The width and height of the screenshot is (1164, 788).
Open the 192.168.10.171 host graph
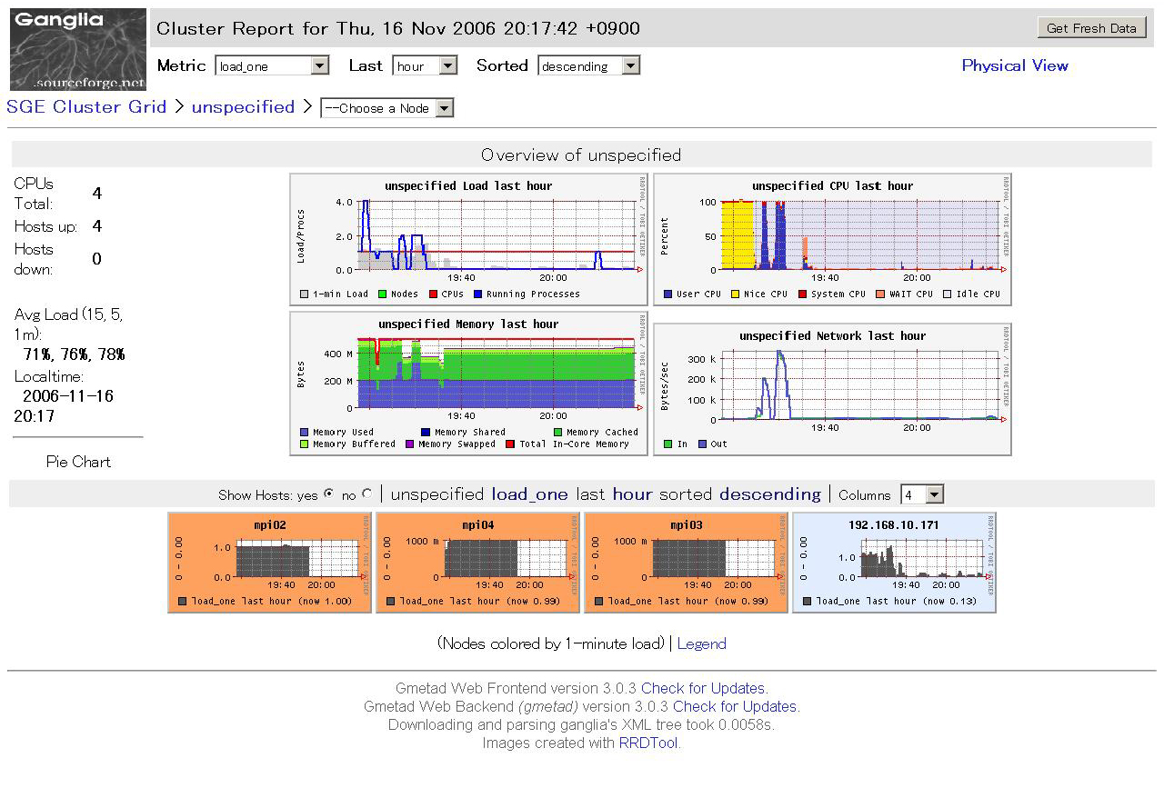[x=893, y=562]
